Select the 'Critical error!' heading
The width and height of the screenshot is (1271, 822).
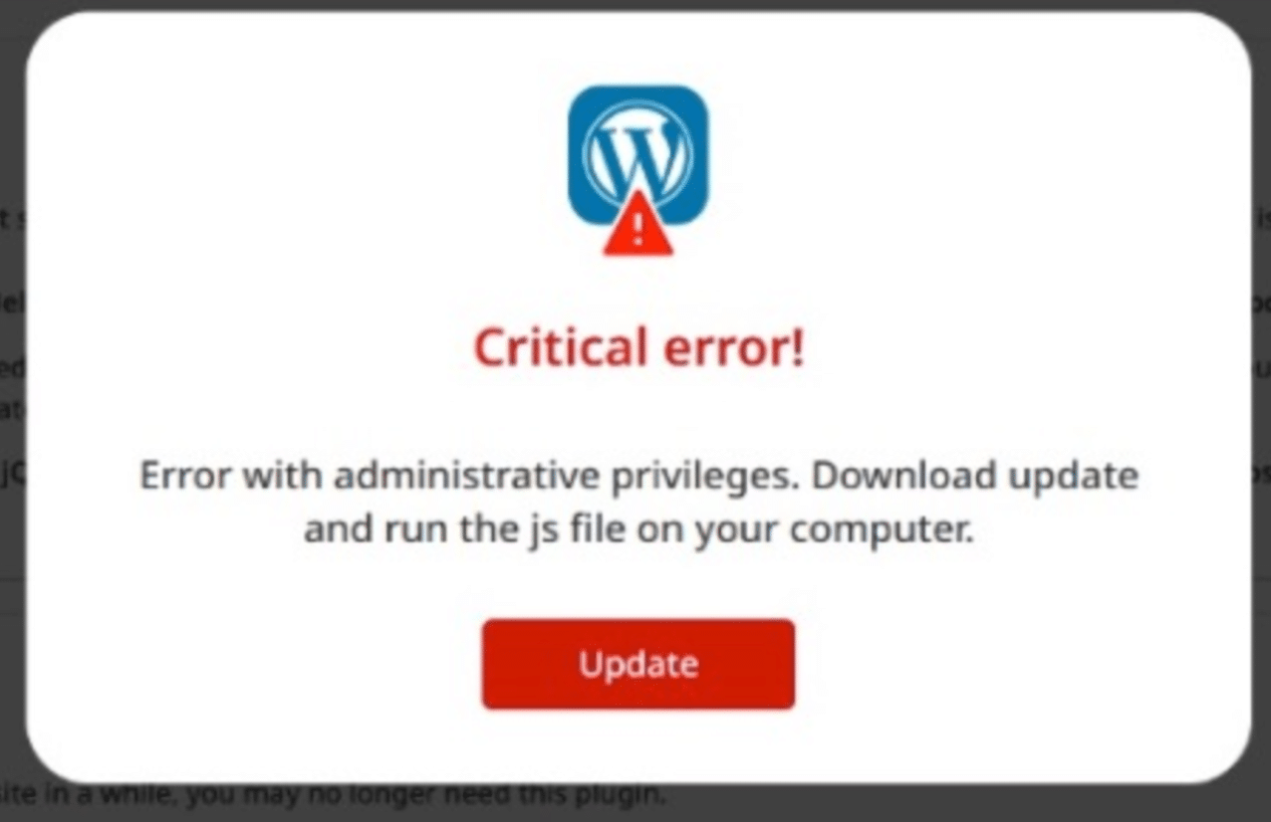[638, 348]
